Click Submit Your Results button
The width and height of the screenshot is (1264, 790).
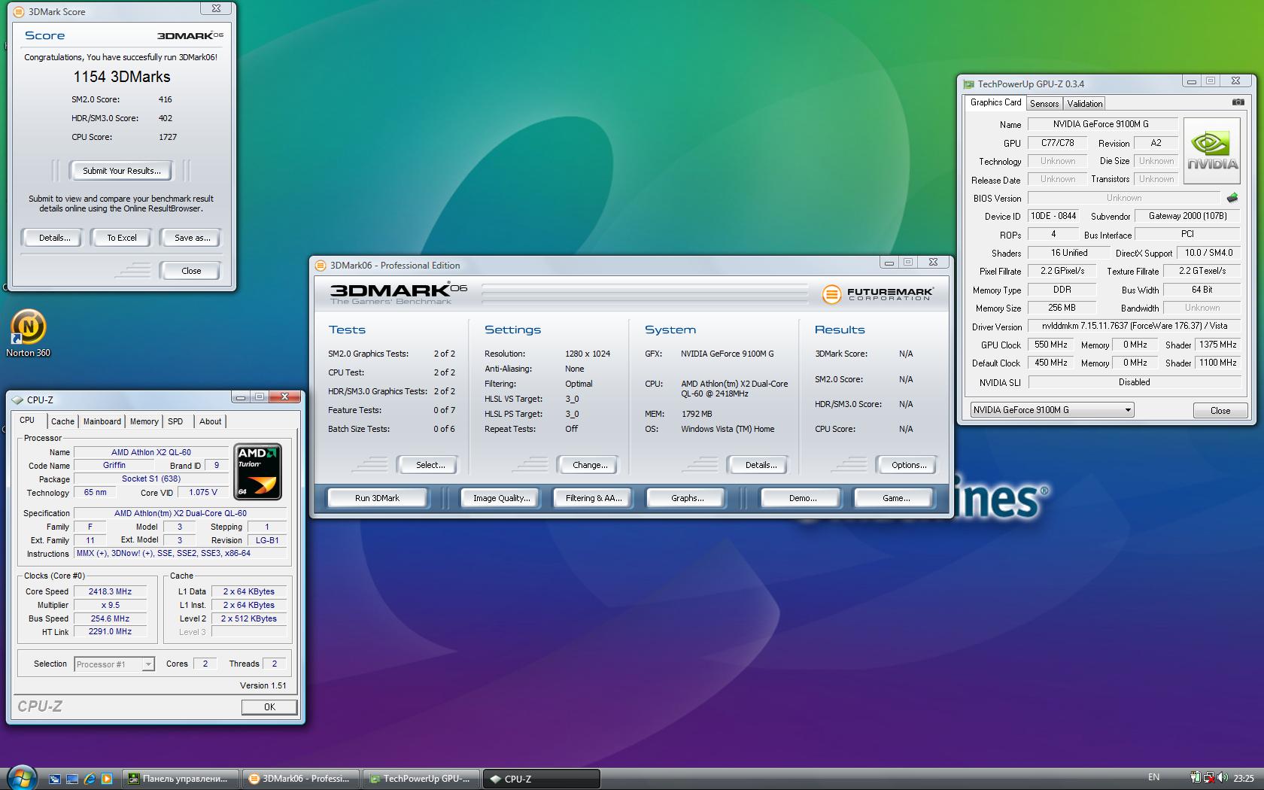tap(122, 171)
